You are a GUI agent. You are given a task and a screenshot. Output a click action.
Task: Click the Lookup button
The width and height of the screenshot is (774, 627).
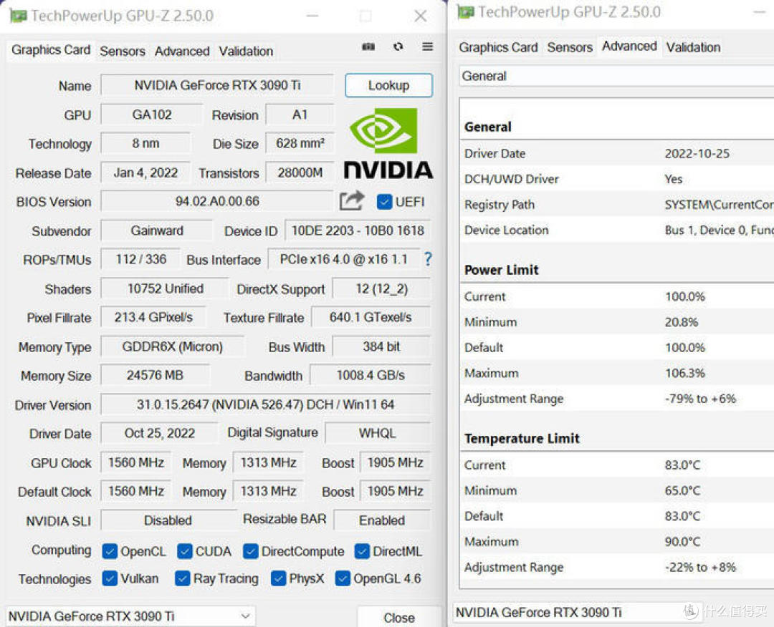point(388,85)
